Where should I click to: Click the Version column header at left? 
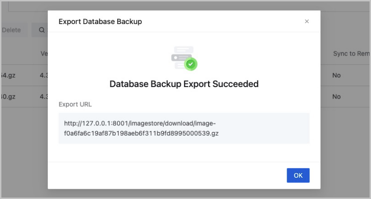pos(45,54)
